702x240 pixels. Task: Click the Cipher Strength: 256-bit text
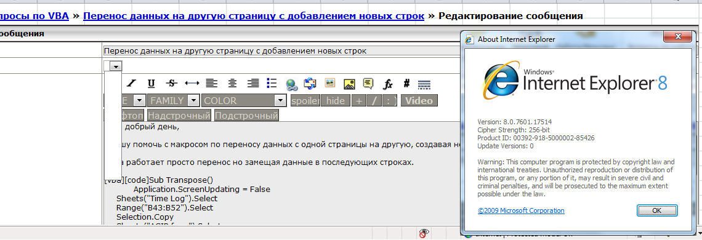tap(514, 130)
